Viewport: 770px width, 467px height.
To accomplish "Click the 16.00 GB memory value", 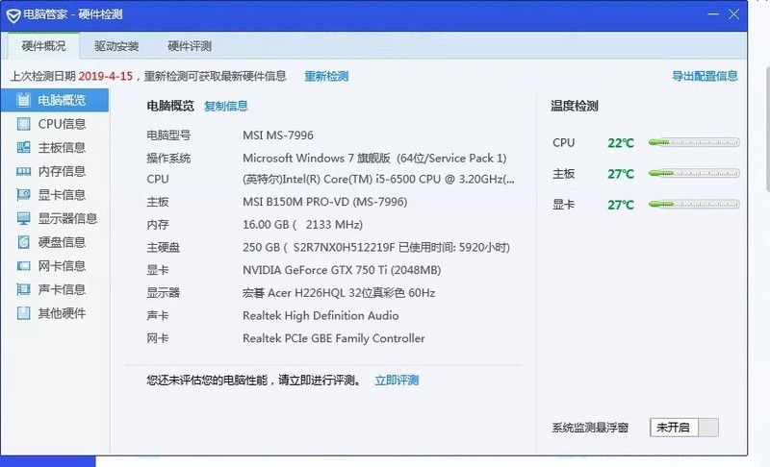I will click(x=302, y=225).
